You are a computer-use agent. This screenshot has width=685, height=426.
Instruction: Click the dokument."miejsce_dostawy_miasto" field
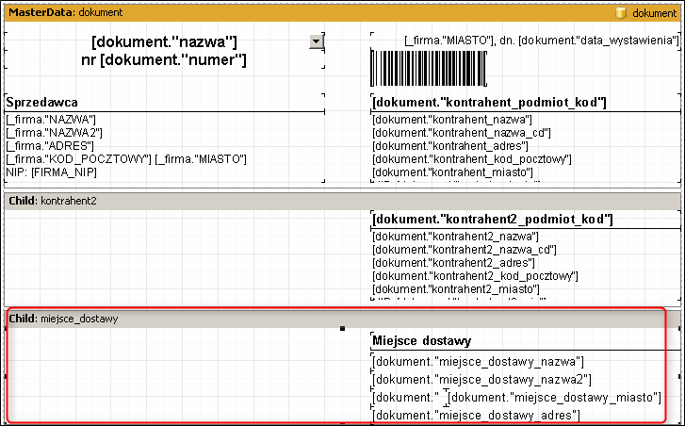[x=556, y=397]
